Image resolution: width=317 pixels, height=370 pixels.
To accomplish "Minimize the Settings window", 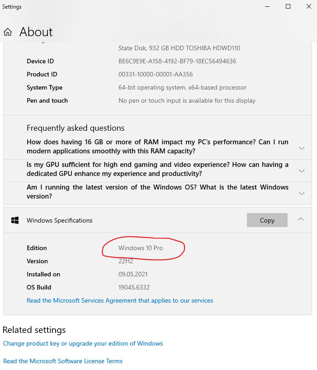I will click(x=267, y=7).
